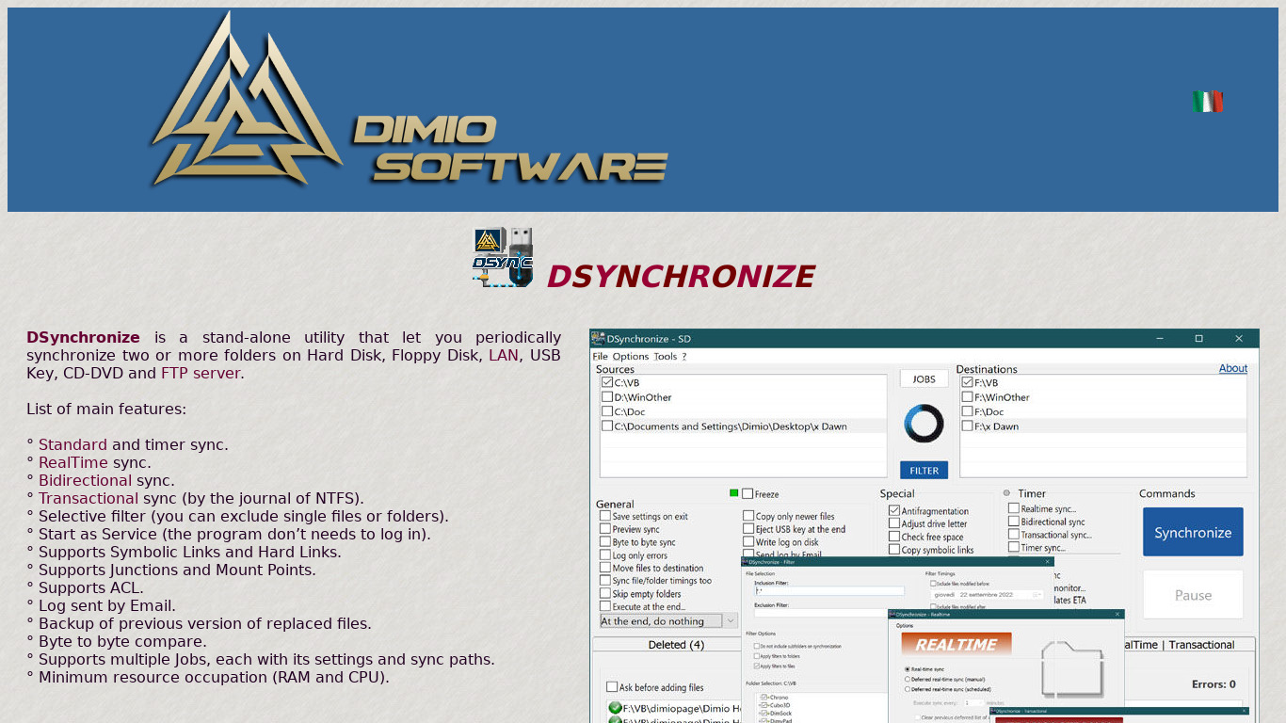Select the Real-time sync radio button
This screenshot has height=723, width=1286.
(x=908, y=669)
